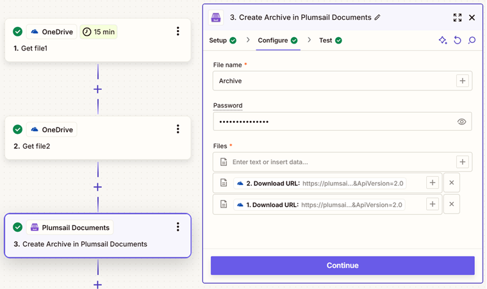Screen dimensions: 487x289
Task: Insert data into empty Files field with plus
Action: [463, 162]
